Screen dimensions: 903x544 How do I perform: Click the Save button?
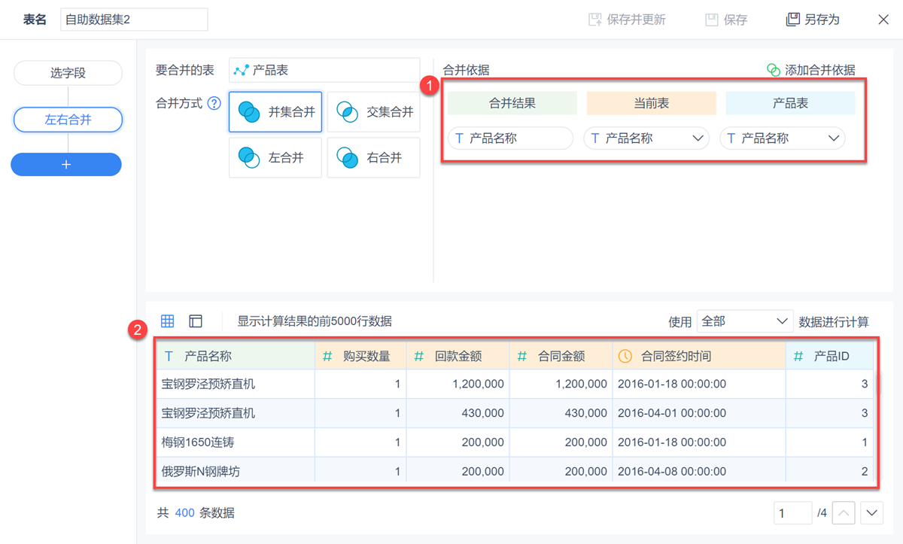pyautogui.click(x=726, y=20)
